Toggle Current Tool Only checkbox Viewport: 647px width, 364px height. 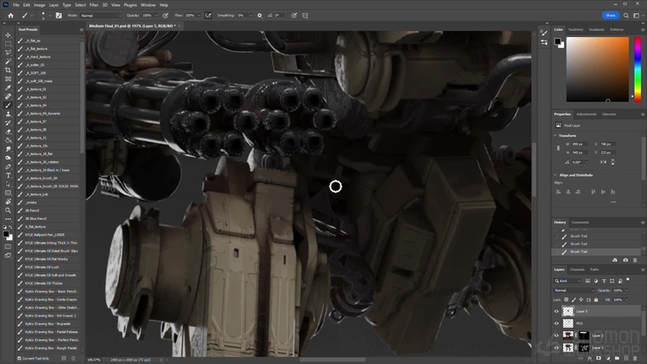(x=19, y=358)
